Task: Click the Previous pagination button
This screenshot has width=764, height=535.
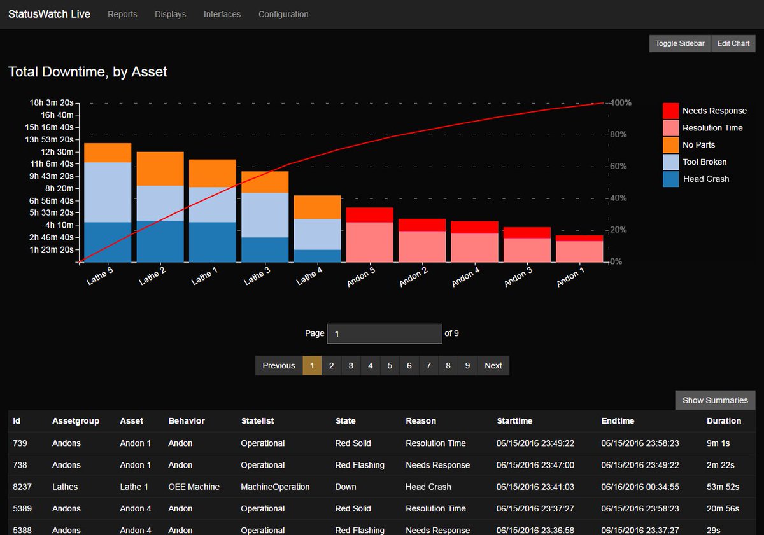Action: click(x=278, y=365)
